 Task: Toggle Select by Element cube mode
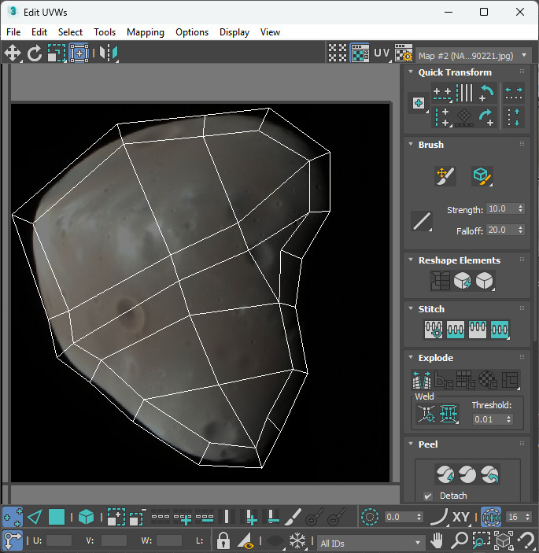[x=86, y=517]
